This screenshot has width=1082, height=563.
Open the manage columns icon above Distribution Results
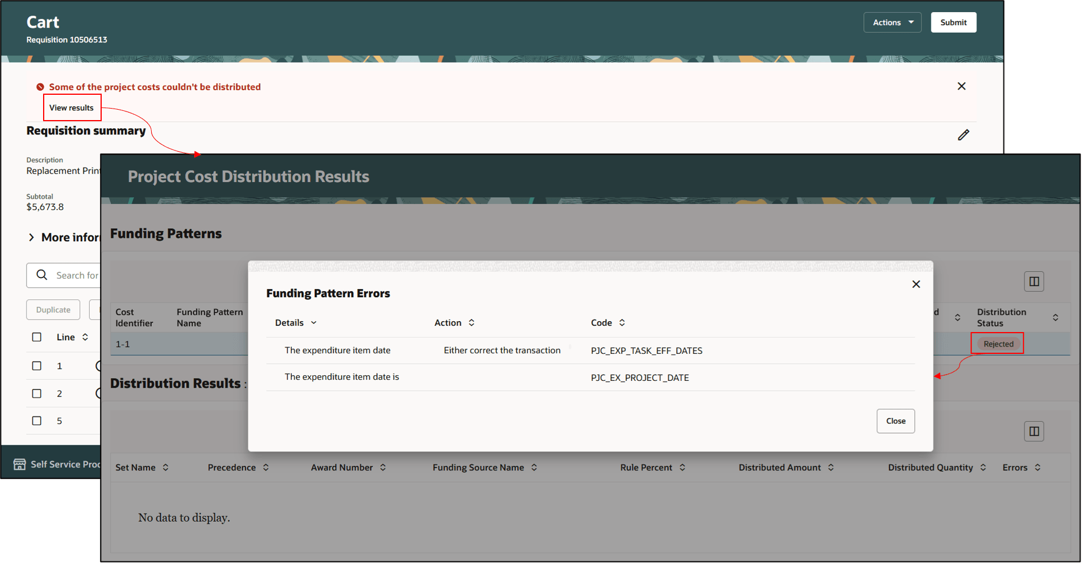(1034, 431)
